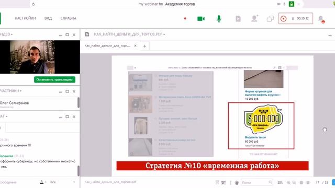Maximize the participants panel
The width and height of the screenshot is (335, 188).
68,91
